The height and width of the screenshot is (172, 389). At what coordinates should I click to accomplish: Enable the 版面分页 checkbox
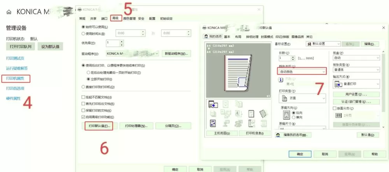[334, 108]
